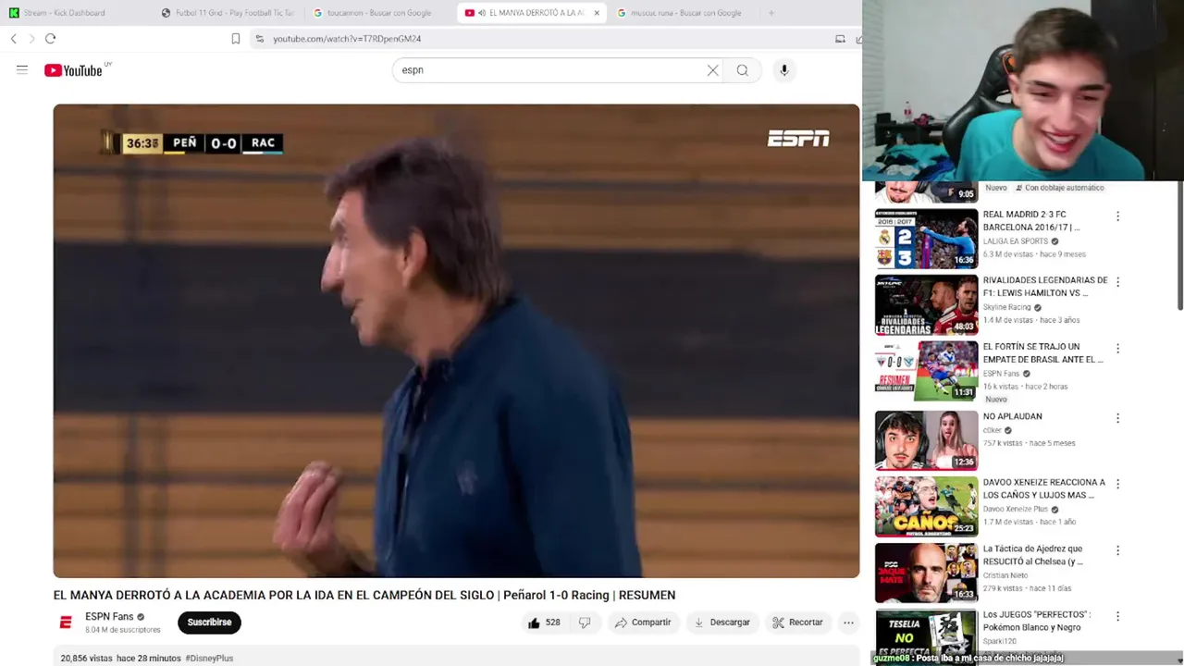Open the Davoo Xeneize Caños video thumbnail

pos(926,506)
